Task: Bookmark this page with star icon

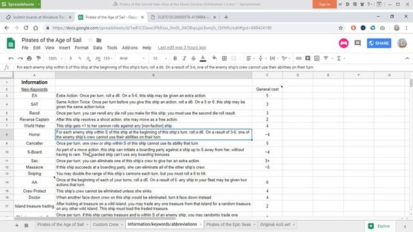Action: pos(341,28)
